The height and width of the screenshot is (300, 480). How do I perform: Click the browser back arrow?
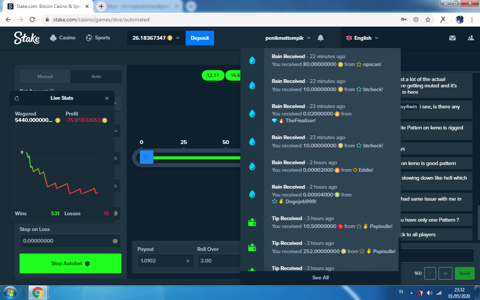click(x=8, y=19)
